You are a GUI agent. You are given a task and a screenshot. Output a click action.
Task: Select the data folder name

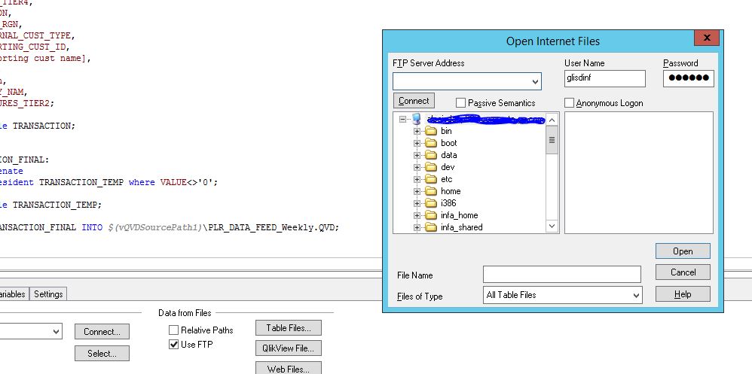pyautogui.click(x=448, y=155)
